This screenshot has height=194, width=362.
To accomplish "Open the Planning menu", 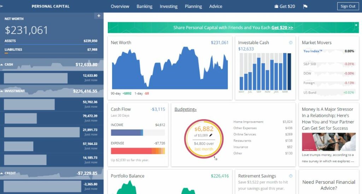I will [x=193, y=6].
